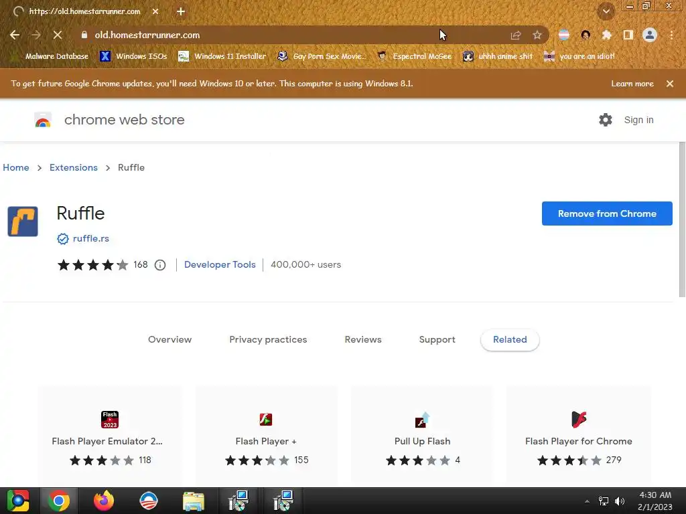
Task: Go to Extensions in the breadcrumb
Action: click(x=74, y=167)
